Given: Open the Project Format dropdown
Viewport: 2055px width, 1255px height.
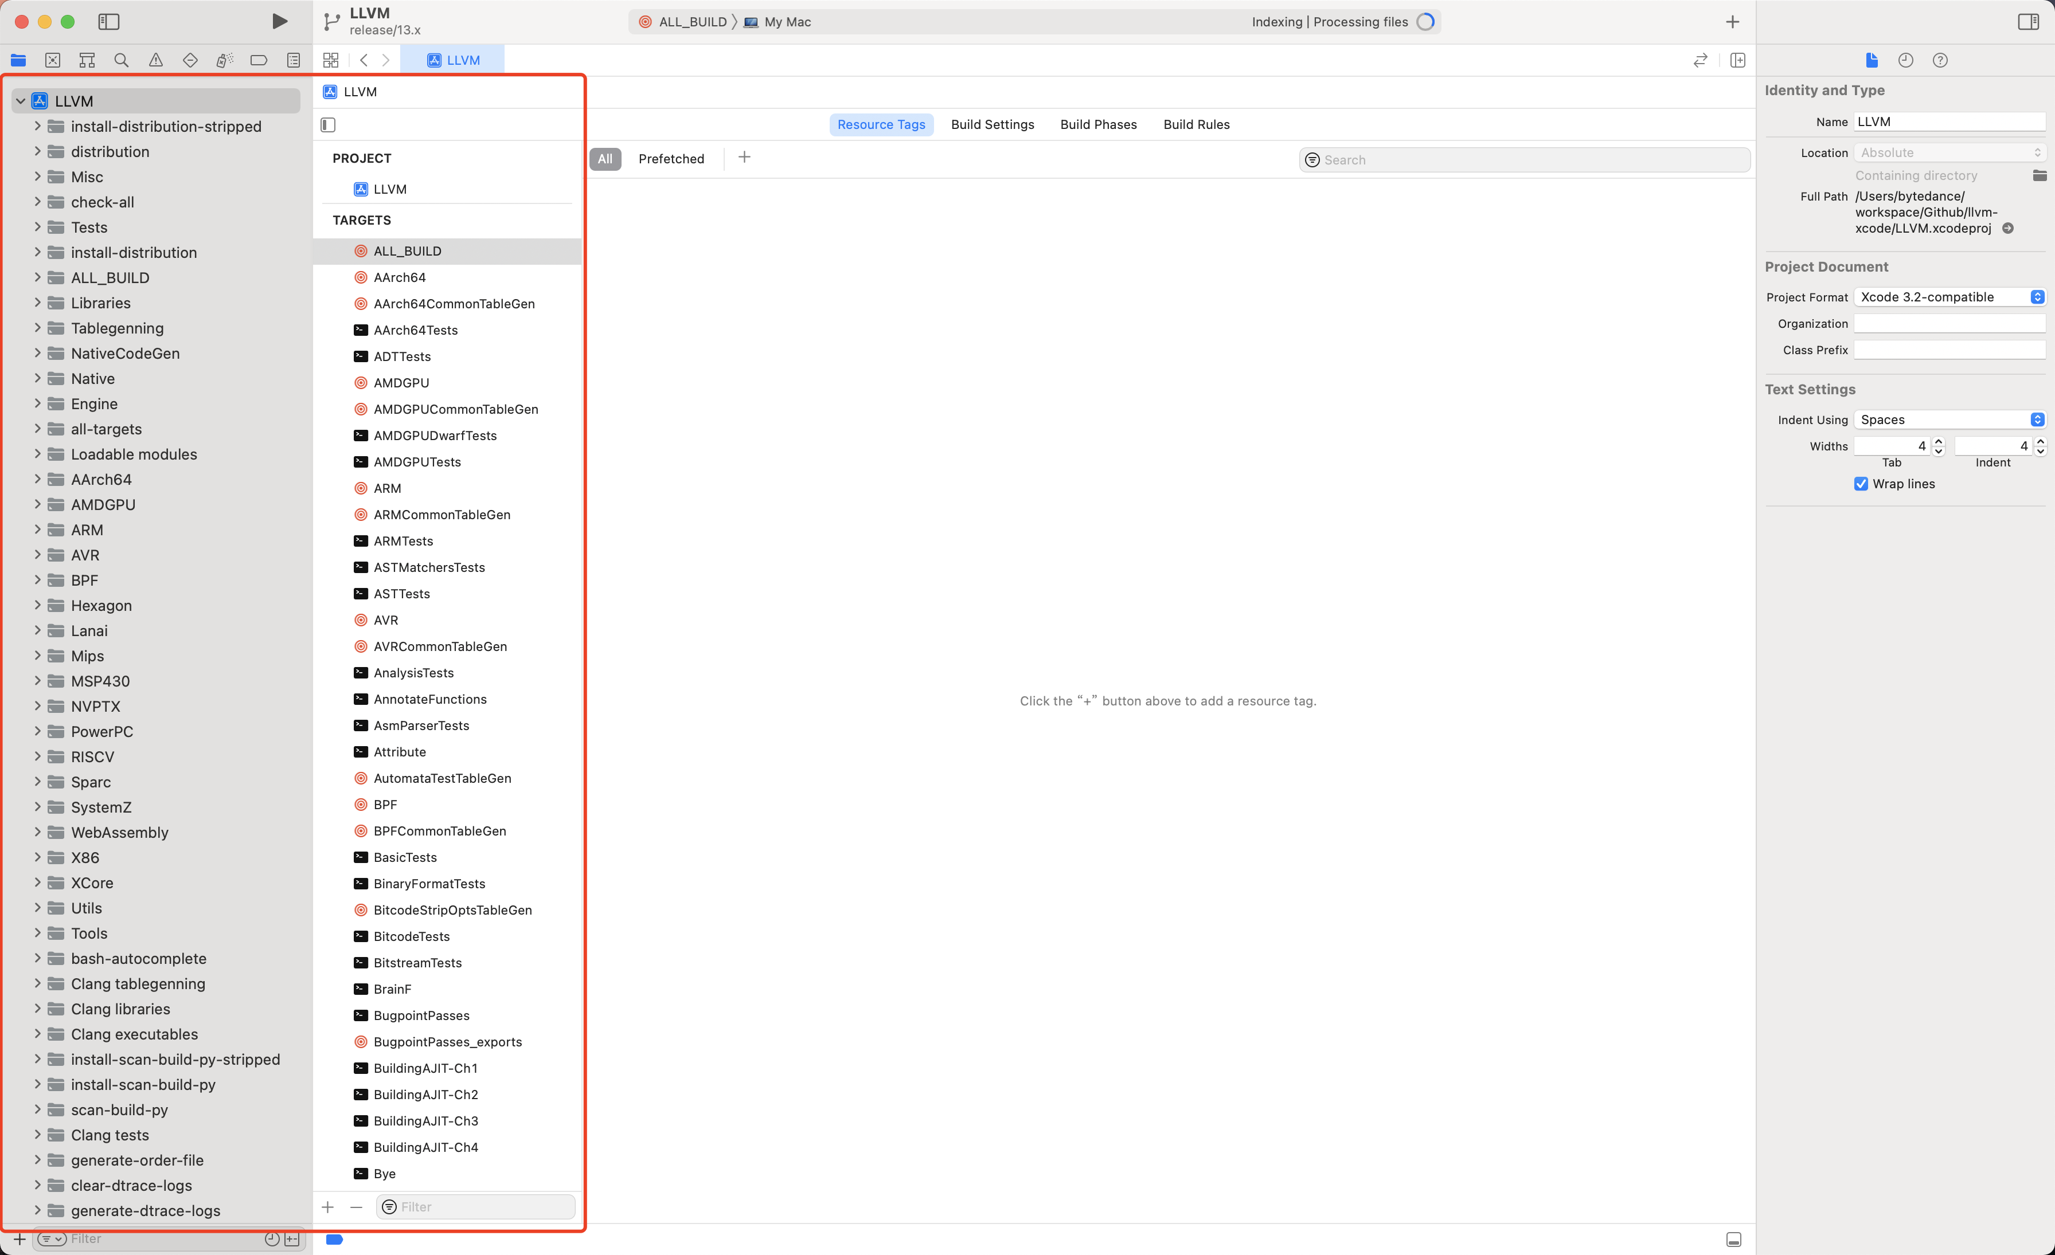Looking at the screenshot, I should pyautogui.click(x=1949, y=297).
